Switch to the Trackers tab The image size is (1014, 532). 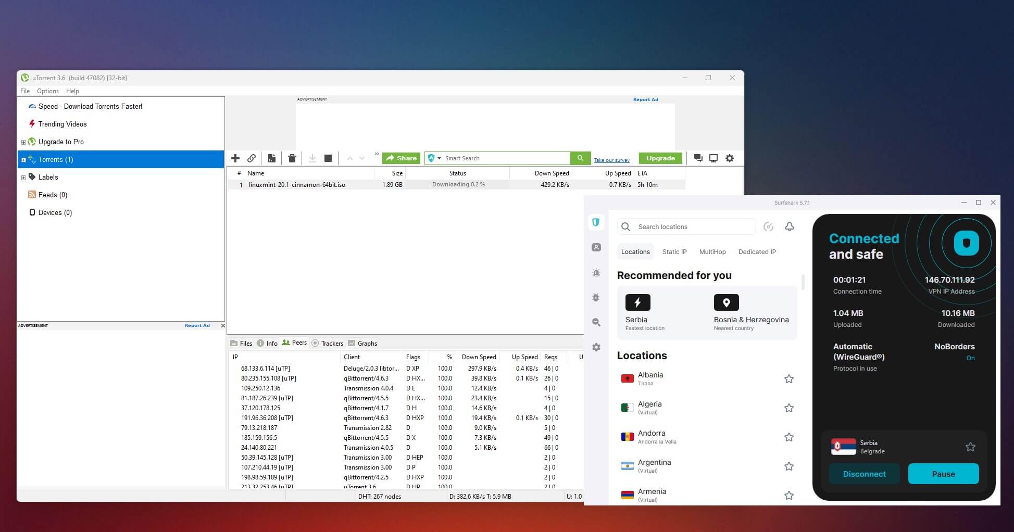point(327,343)
